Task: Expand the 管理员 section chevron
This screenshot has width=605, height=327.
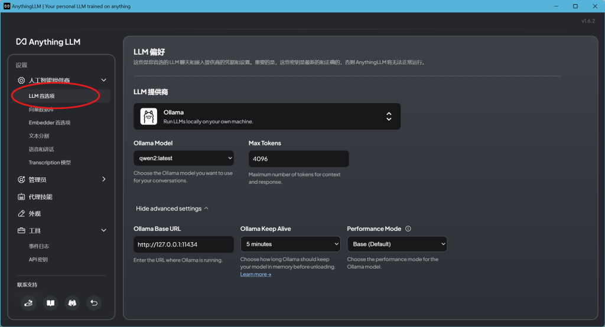Action: [104, 179]
